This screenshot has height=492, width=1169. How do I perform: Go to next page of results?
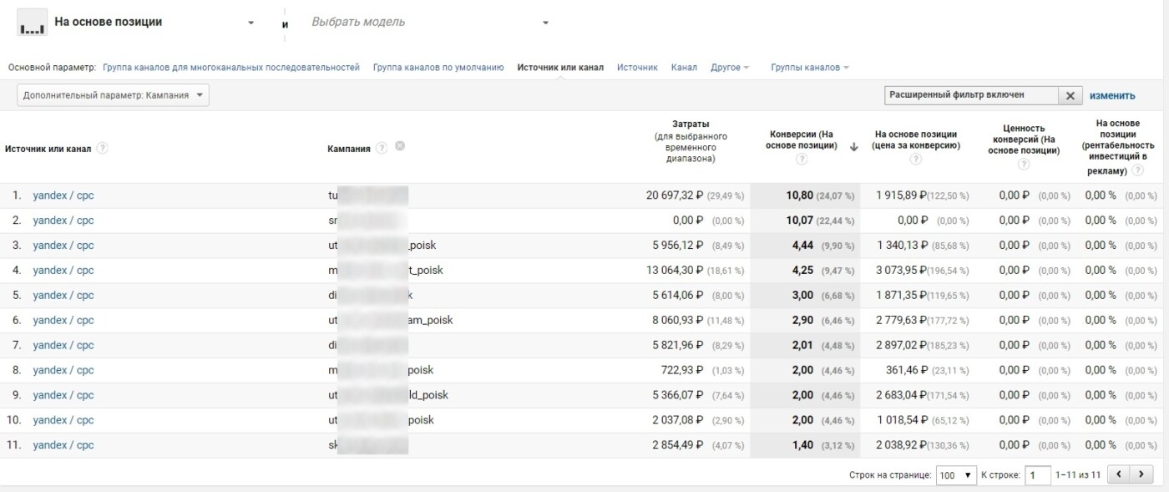click(1141, 474)
